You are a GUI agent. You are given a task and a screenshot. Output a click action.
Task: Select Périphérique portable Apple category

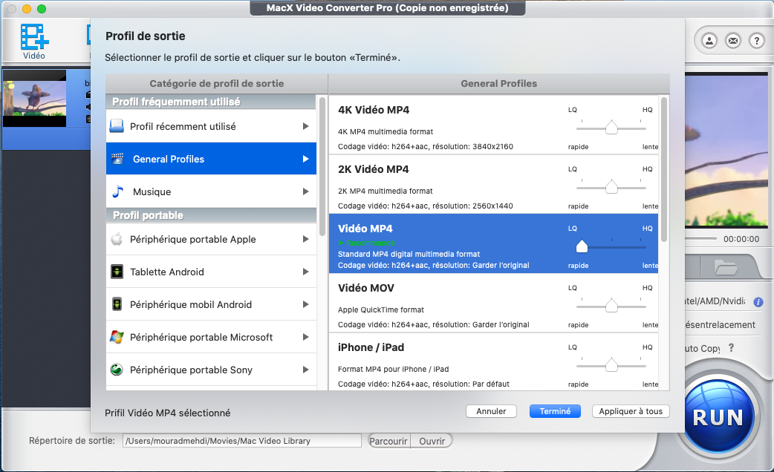[x=211, y=239]
